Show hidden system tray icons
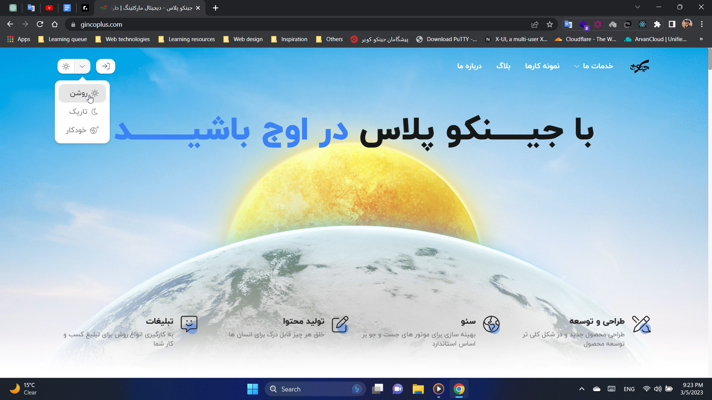 coord(581,389)
